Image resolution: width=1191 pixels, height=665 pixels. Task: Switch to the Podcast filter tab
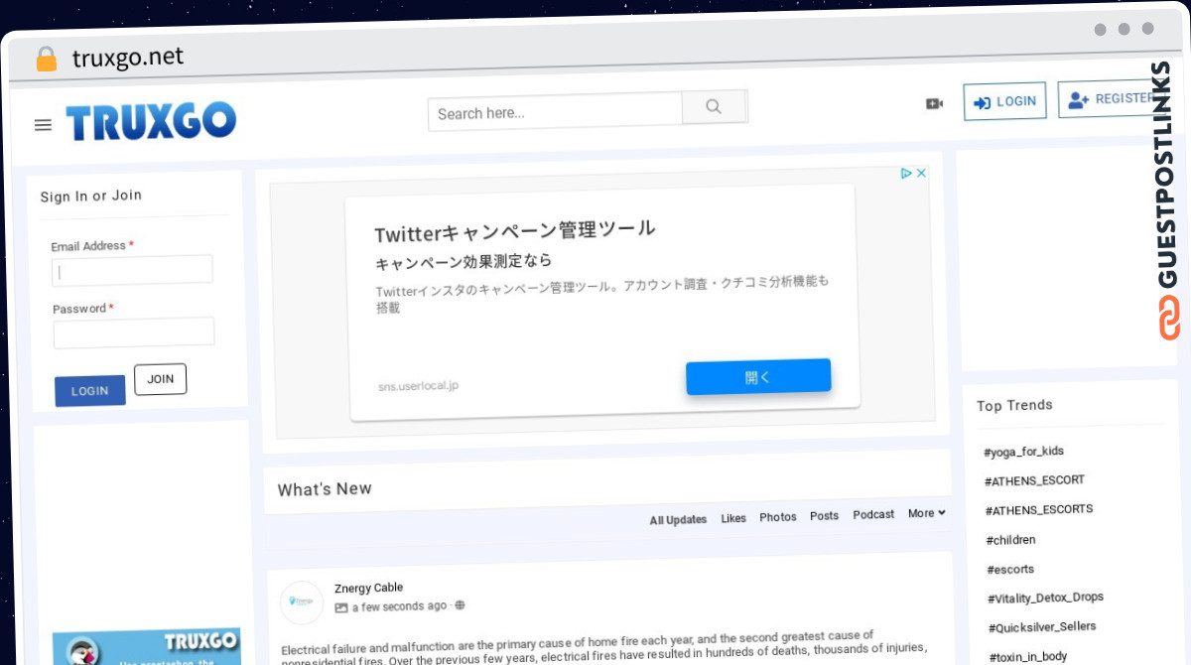click(x=873, y=514)
